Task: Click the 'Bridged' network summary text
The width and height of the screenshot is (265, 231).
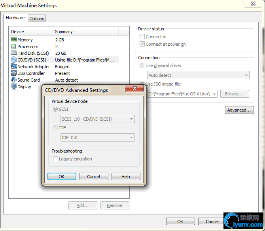Action: [62, 67]
